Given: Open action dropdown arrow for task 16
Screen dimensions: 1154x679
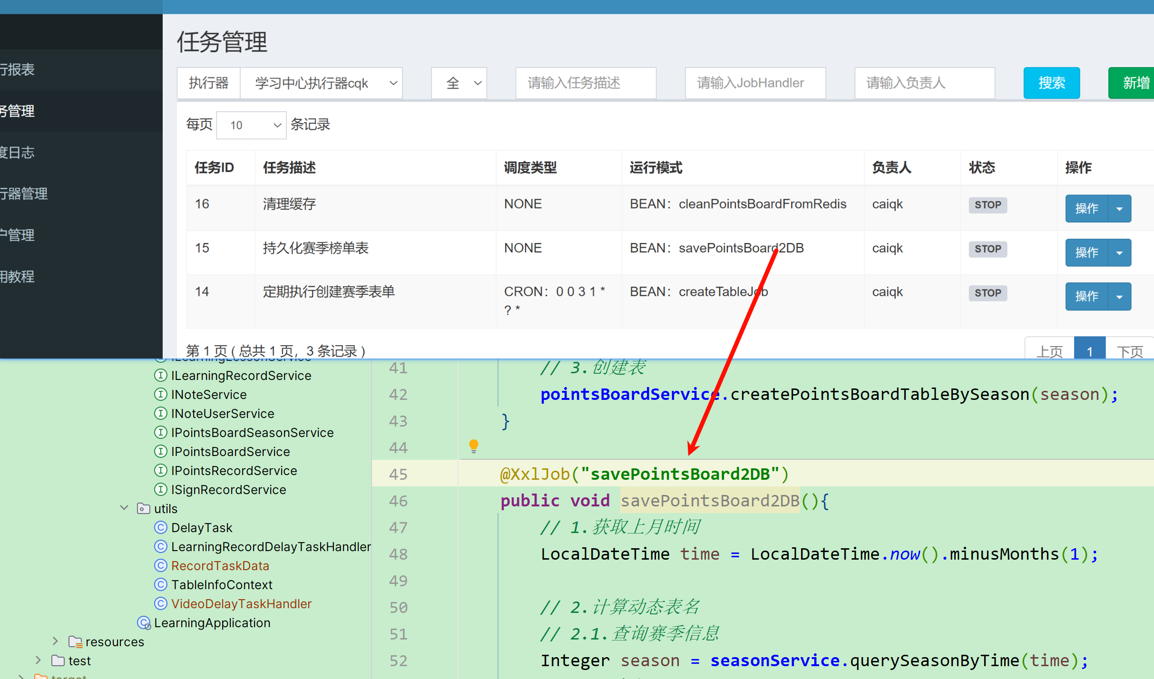Looking at the screenshot, I should pyautogui.click(x=1120, y=208).
